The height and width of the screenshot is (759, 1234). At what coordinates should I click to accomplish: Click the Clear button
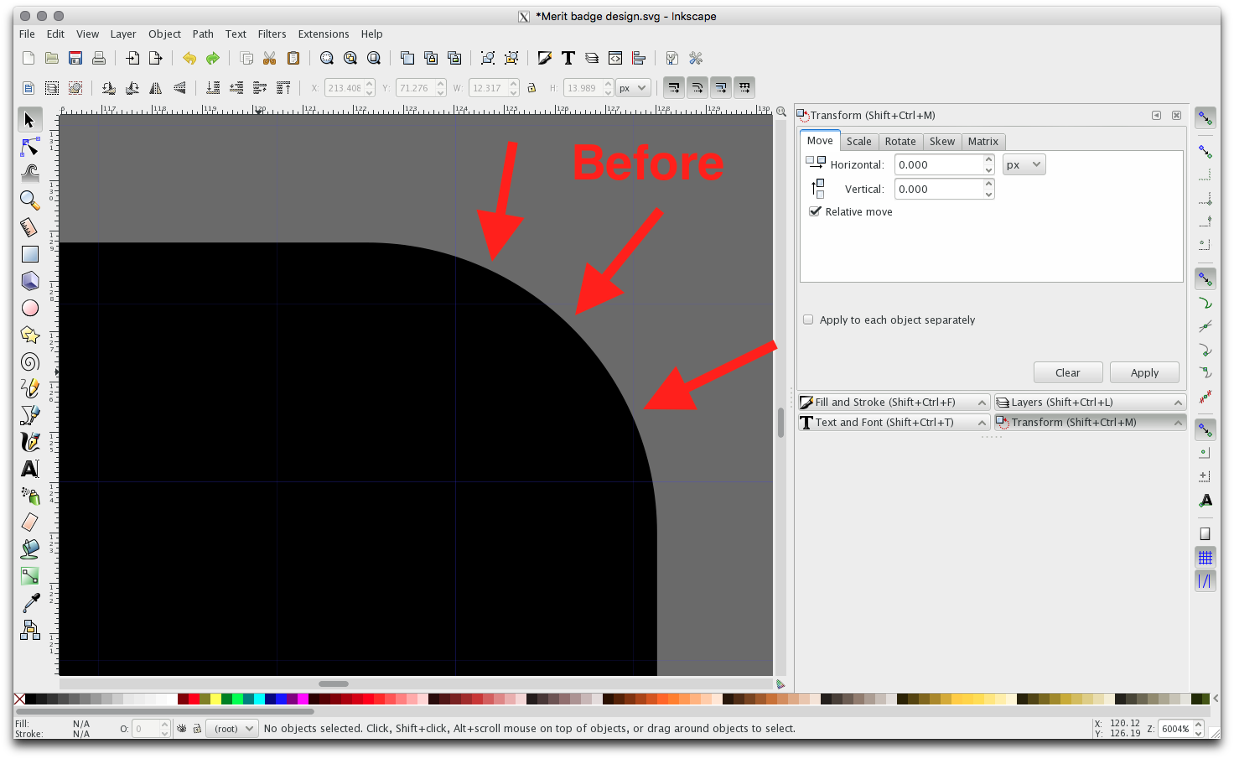(1067, 372)
